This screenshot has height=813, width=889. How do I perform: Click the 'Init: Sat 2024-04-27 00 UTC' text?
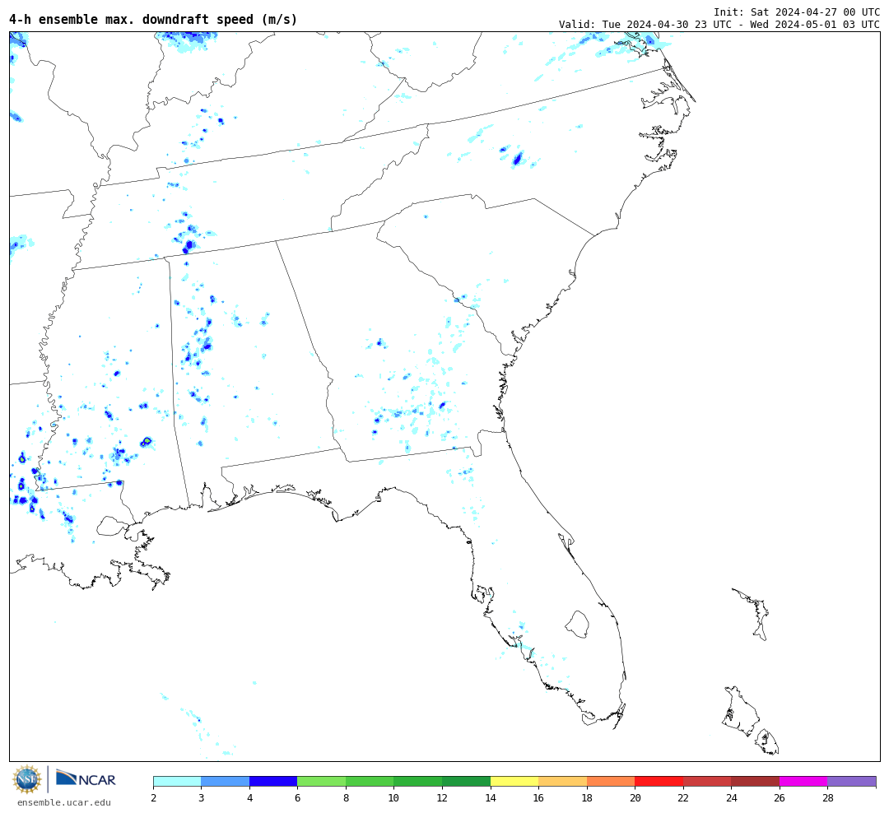coord(797,12)
